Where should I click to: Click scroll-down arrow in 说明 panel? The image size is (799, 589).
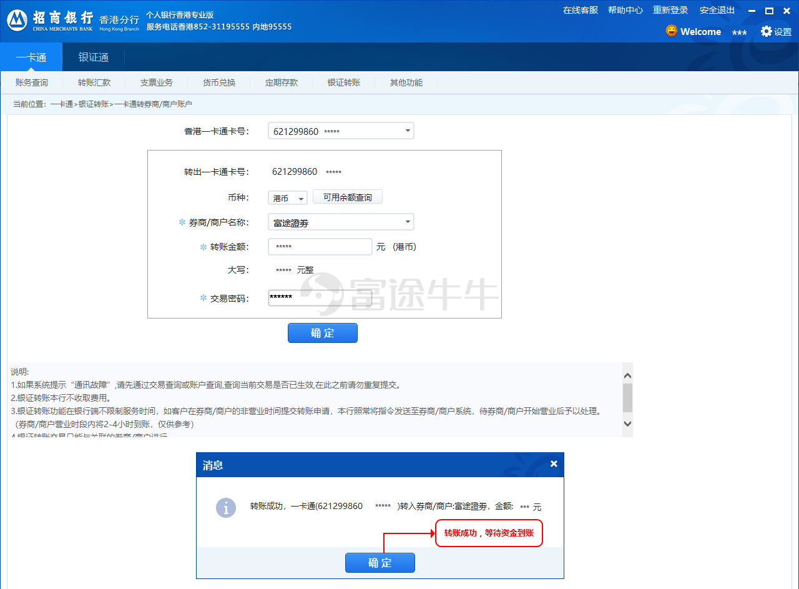pos(628,423)
